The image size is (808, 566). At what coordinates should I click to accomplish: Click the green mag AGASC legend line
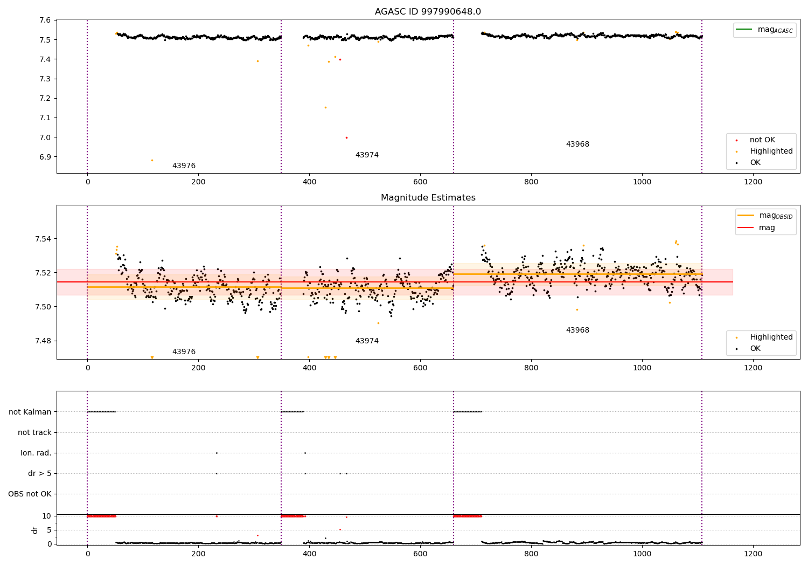[x=744, y=30]
